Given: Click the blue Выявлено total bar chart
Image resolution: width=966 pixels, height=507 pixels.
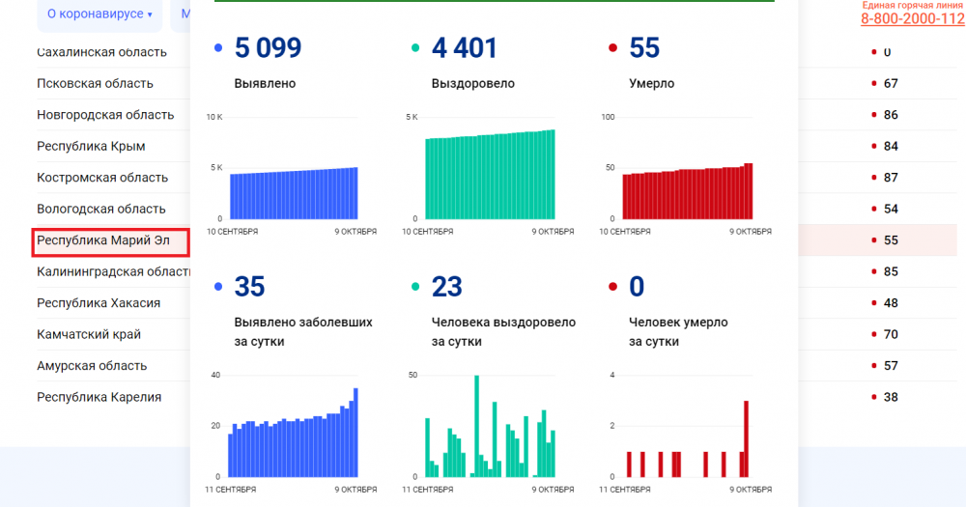Looking at the screenshot, I should click(x=294, y=193).
